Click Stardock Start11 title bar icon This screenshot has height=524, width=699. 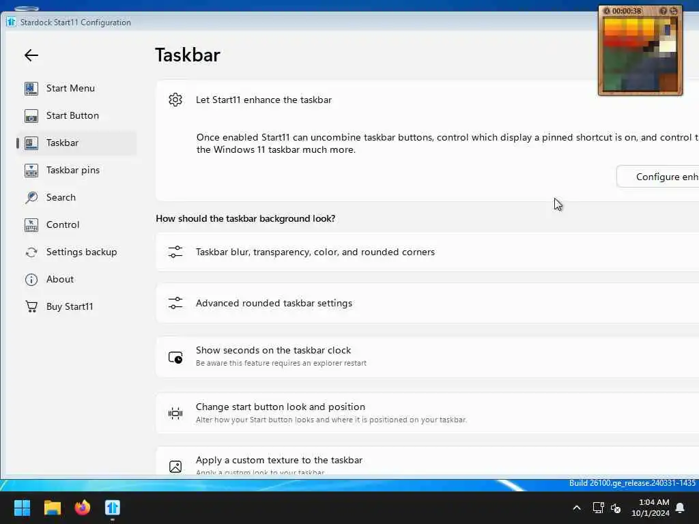[x=11, y=22]
